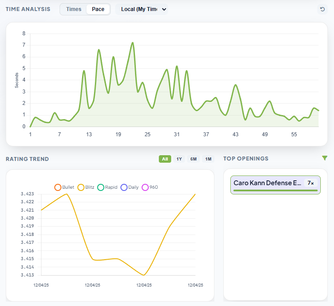The image size is (334, 306).
Task: Click the highest peak on the pace chart
Action: point(132,43)
